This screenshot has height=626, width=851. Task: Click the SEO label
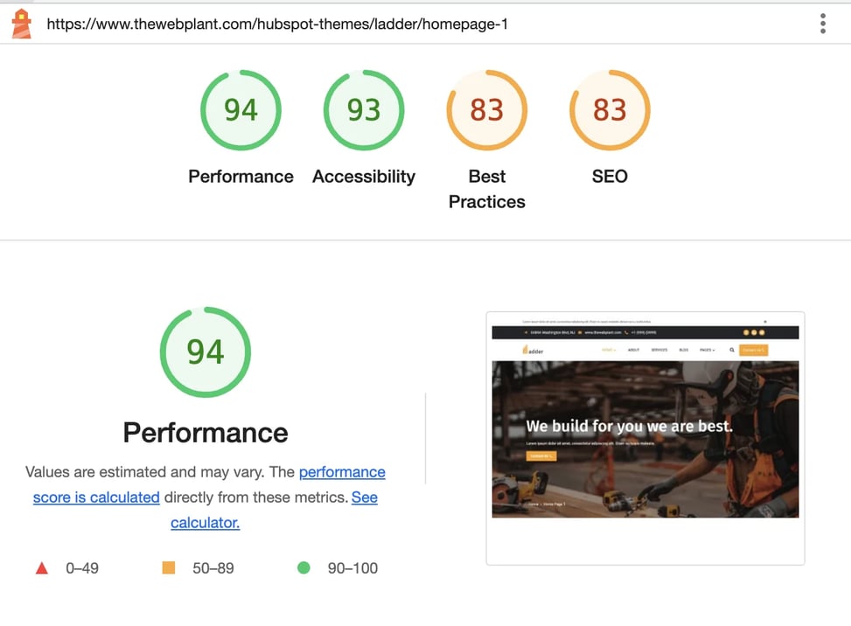(610, 177)
